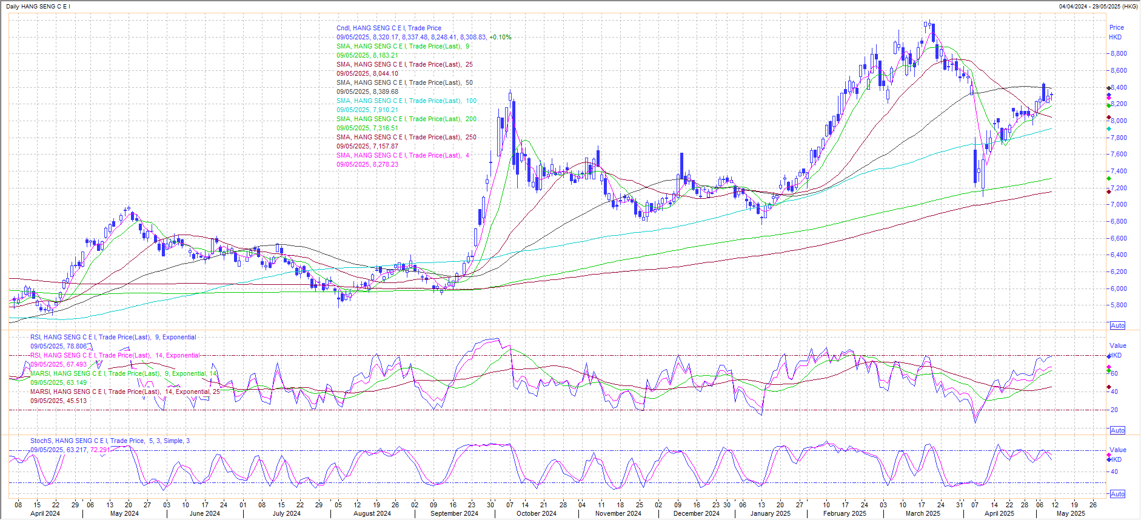Image resolution: width=1141 pixels, height=520 pixels.
Task: Select the SMA 9 legend label
Action: [x=403, y=46]
